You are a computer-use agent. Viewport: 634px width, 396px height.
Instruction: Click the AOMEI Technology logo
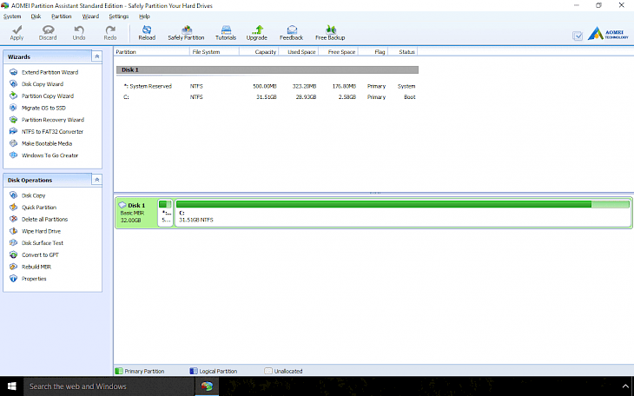[x=608, y=34]
